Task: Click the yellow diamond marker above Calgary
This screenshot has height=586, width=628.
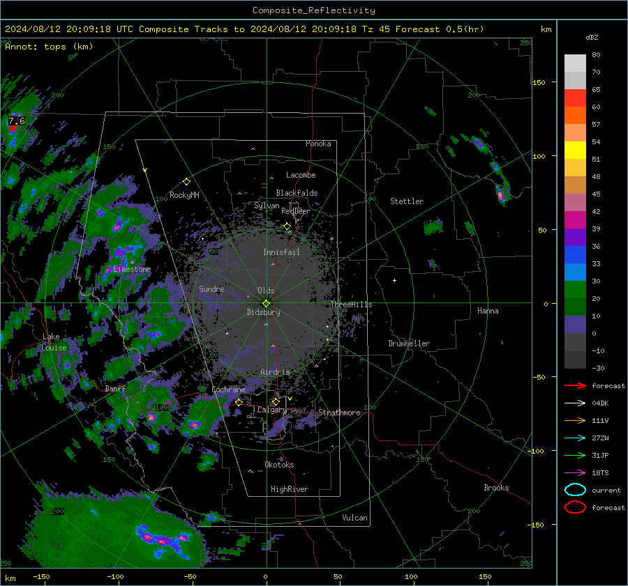Action: pos(276,401)
